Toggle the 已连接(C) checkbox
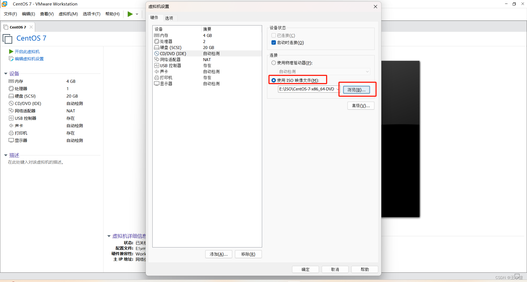This screenshot has height=282, width=527. pyautogui.click(x=274, y=35)
